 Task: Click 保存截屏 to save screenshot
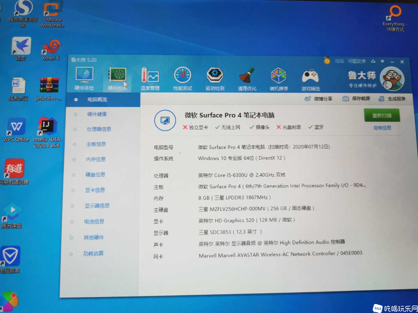pos(356,99)
